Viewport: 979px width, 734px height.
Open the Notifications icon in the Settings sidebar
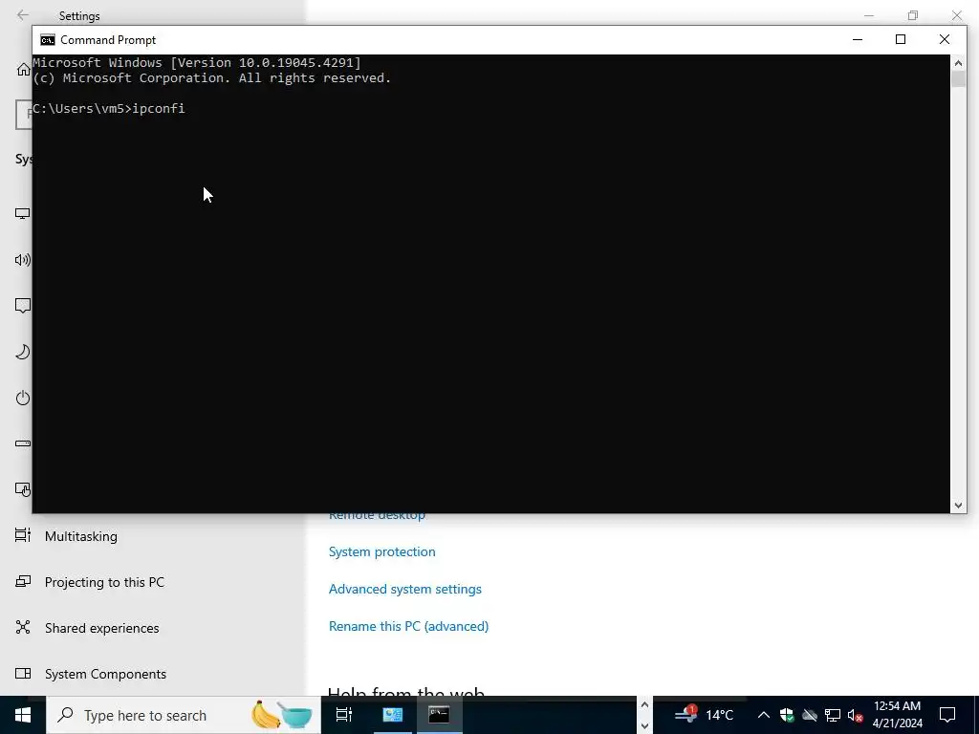click(x=23, y=306)
